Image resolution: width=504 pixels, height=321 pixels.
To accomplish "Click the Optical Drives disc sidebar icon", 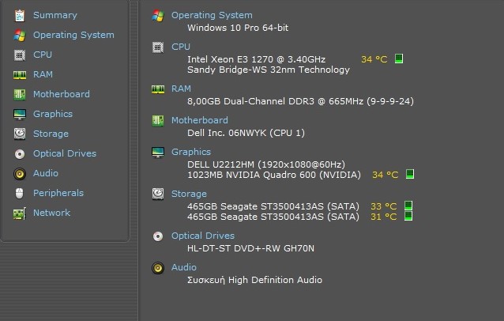I will coord(20,154).
